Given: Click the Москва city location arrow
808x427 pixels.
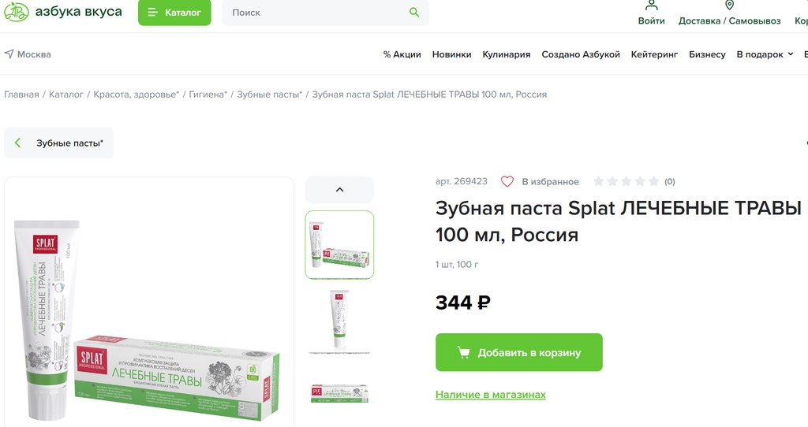Looking at the screenshot, I should coord(9,54).
